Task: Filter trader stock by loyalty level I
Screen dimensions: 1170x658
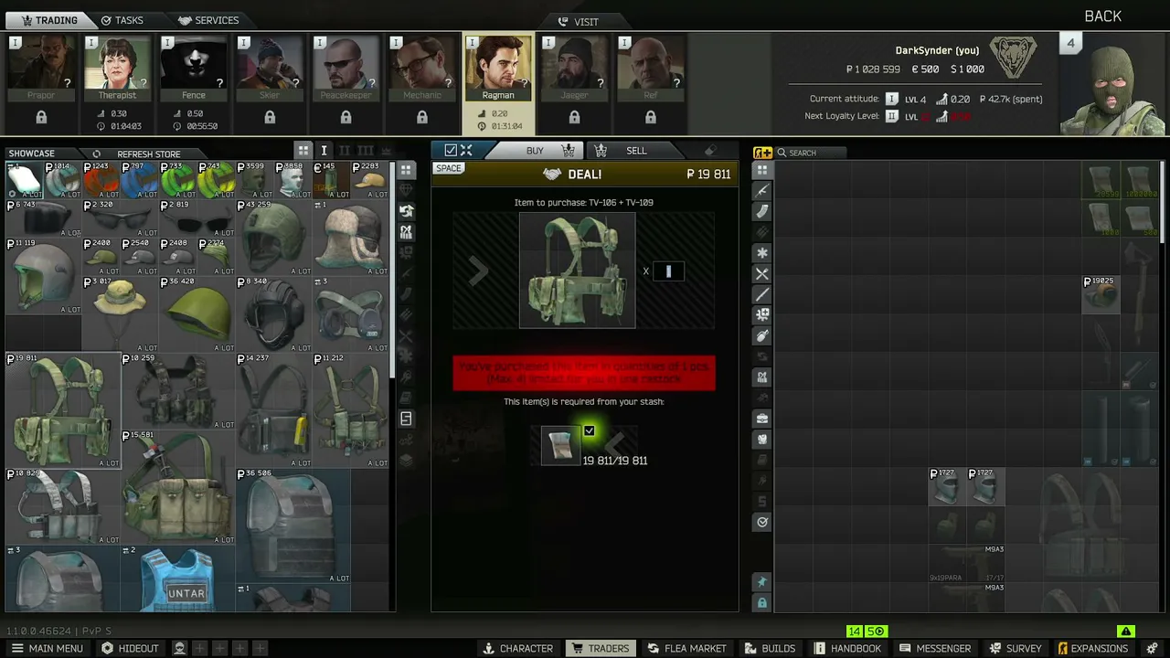Action: 324,151
